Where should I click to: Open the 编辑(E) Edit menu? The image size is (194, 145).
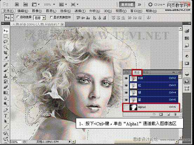tap(23, 11)
